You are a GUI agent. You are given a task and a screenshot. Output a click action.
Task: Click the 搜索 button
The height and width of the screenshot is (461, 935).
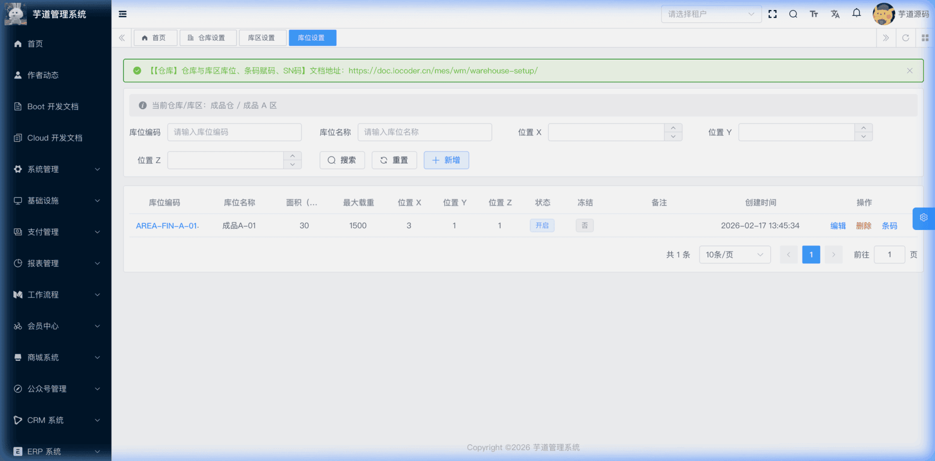click(342, 160)
